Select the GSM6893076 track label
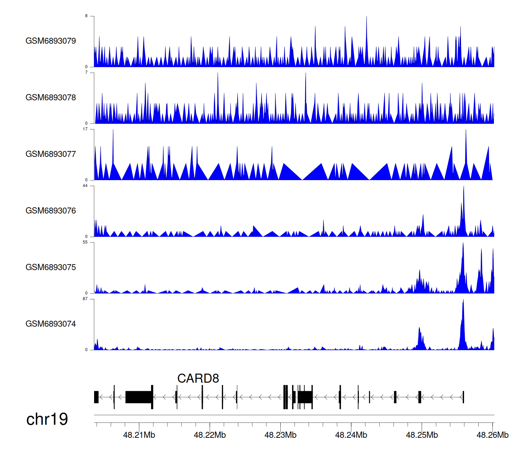Image resolution: width=521 pixels, height=459 pixels. point(51,211)
